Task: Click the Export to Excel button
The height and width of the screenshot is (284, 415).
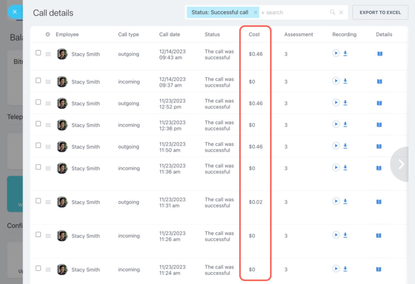Action: click(x=380, y=12)
